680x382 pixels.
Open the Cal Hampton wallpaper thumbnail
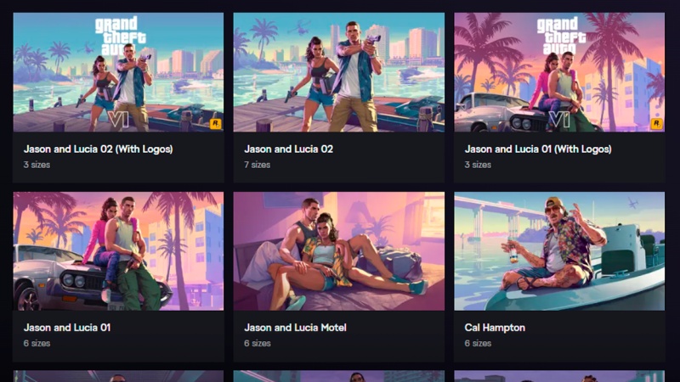click(x=559, y=251)
